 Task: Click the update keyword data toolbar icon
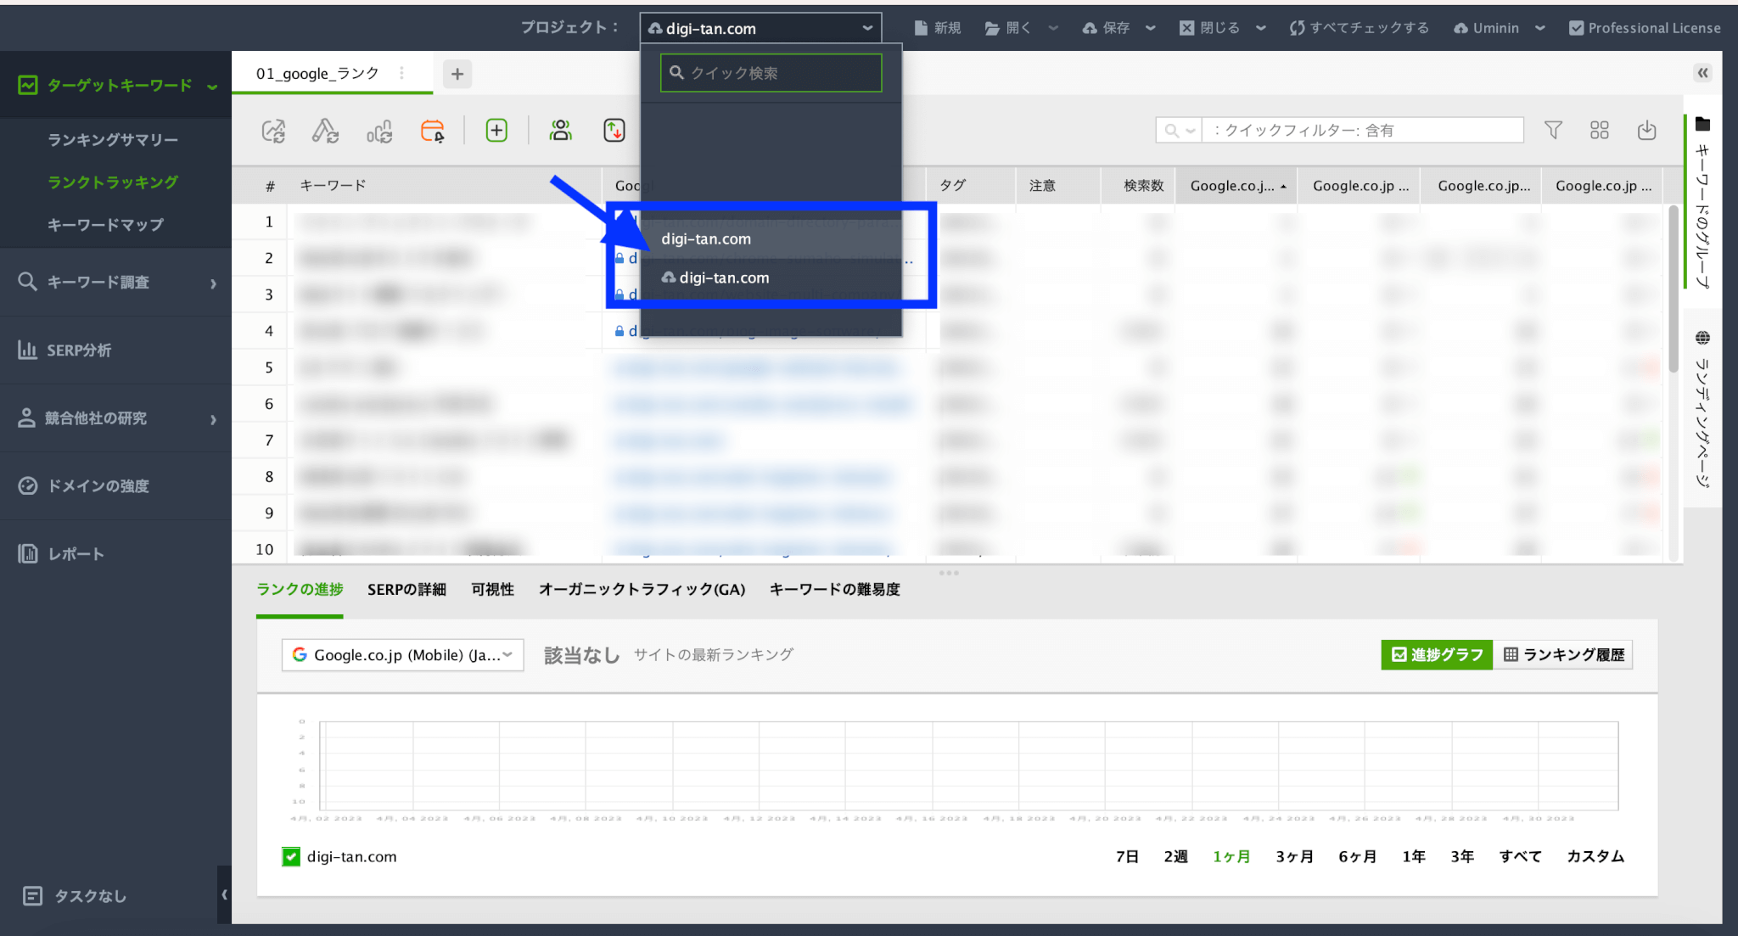click(326, 131)
